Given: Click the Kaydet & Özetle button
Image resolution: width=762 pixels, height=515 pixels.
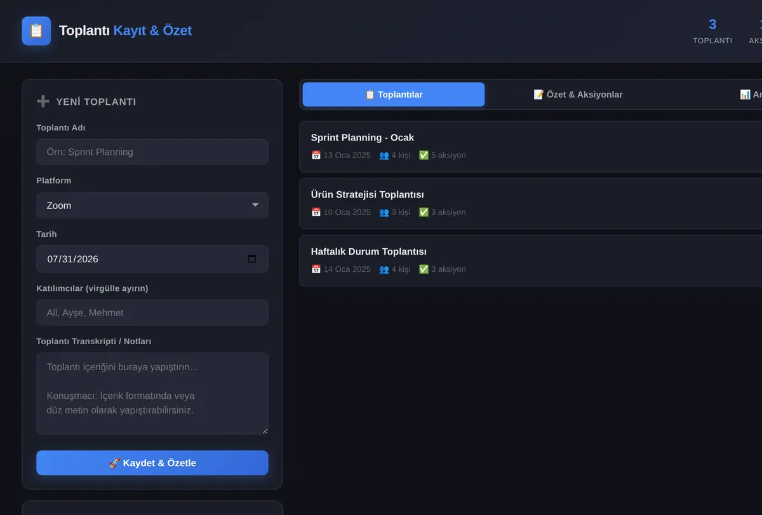Looking at the screenshot, I should point(152,463).
